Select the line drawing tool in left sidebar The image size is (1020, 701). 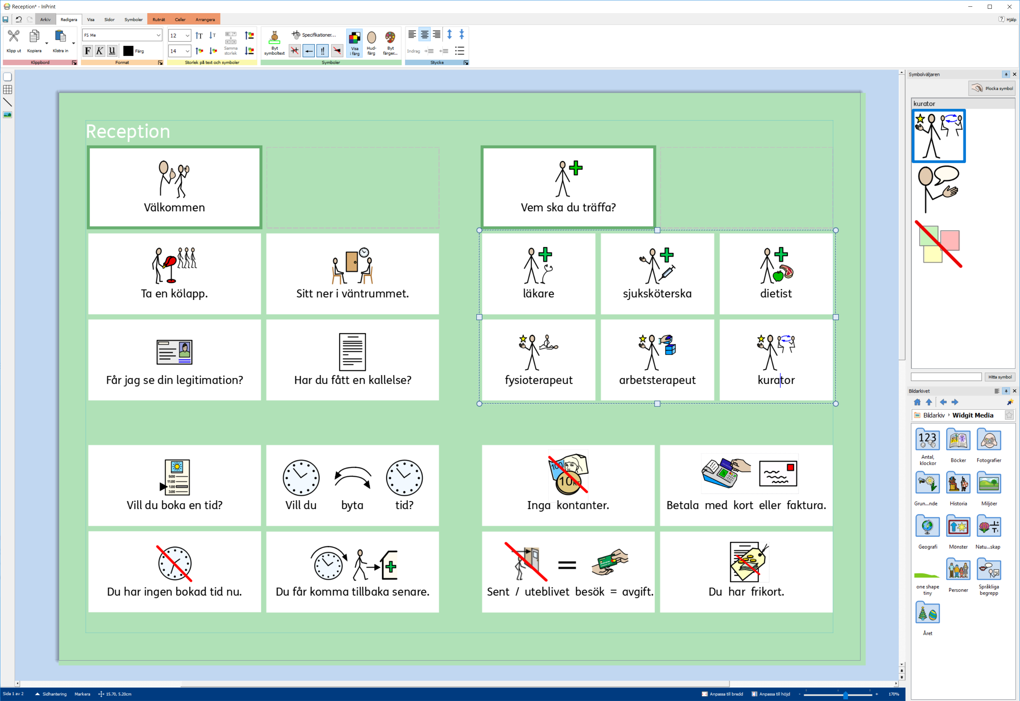click(x=7, y=102)
